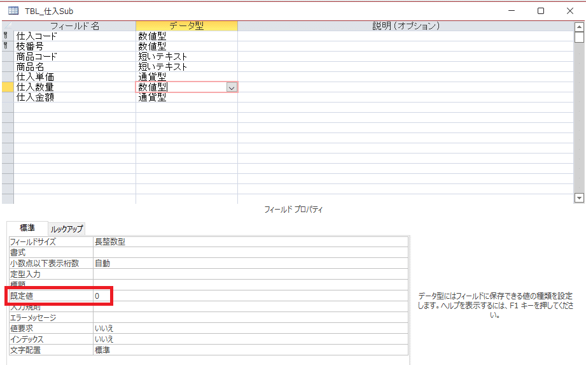Maximize the TBL_仕入Sub window
586x365 pixels.
click(541, 11)
